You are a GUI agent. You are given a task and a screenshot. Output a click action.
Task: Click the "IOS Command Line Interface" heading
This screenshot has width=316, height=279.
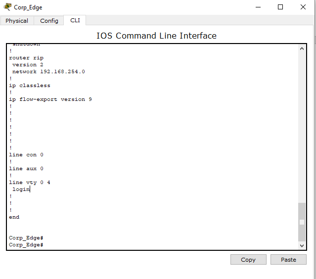click(x=156, y=36)
